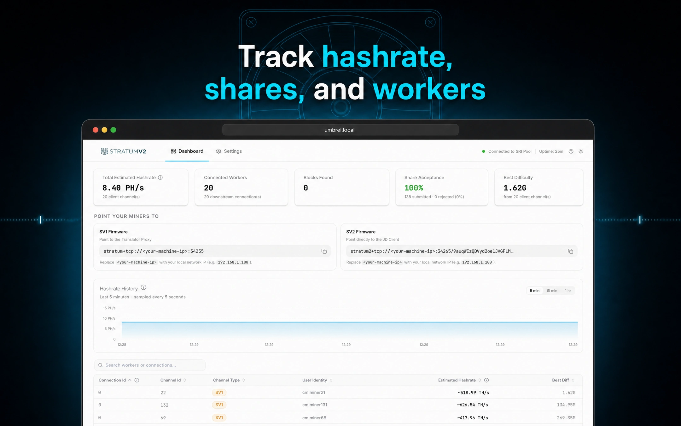Click the Dashboard grid icon
The height and width of the screenshot is (426, 681).
pyautogui.click(x=173, y=151)
